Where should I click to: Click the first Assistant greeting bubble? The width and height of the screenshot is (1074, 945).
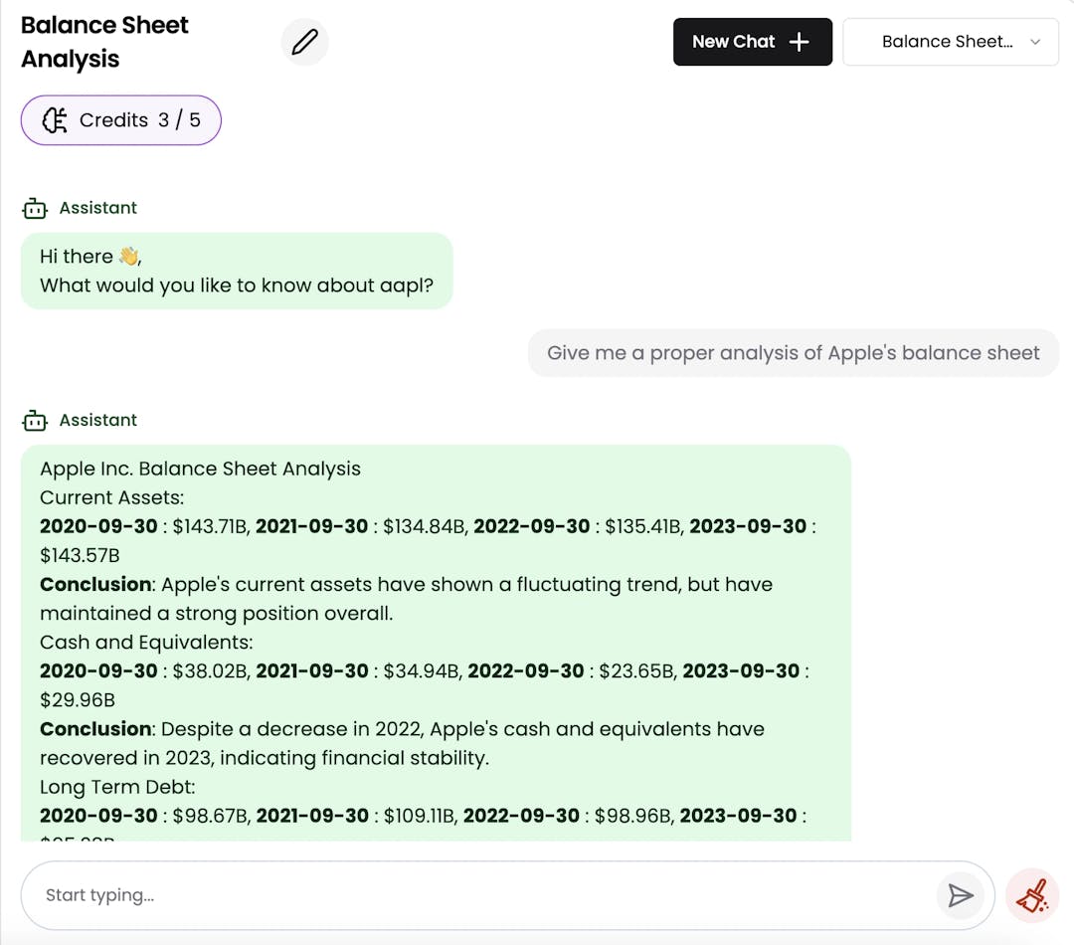tap(237, 271)
